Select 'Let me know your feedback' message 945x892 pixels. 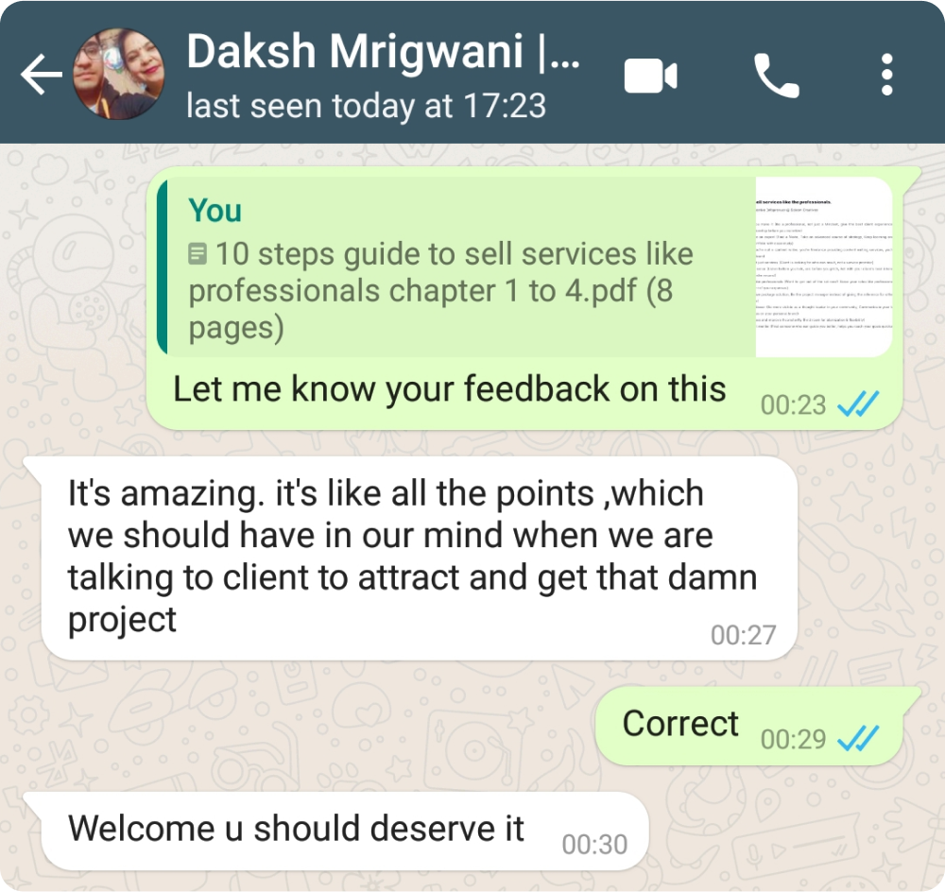click(450, 388)
